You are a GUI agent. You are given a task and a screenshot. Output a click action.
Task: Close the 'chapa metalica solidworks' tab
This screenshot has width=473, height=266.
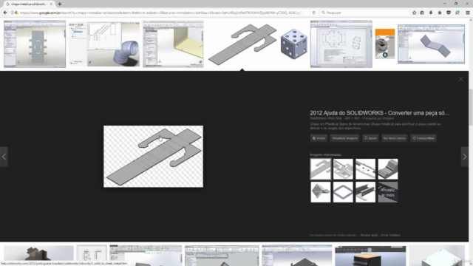pyautogui.click(x=51, y=4)
